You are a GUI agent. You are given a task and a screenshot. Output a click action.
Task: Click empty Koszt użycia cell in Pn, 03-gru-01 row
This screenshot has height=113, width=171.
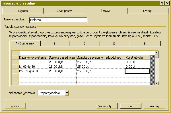point(137,71)
